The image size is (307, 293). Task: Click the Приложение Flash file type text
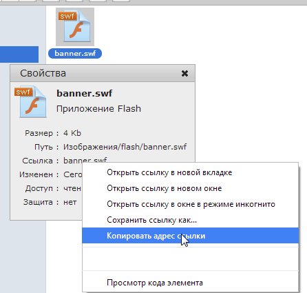[98, 108]
